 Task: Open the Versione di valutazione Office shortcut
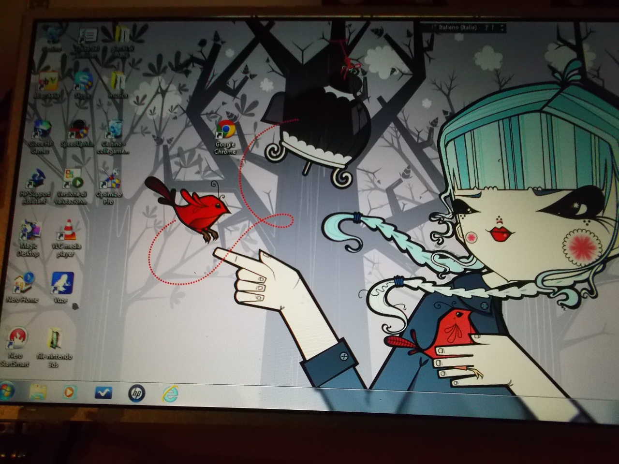point(73,187)
